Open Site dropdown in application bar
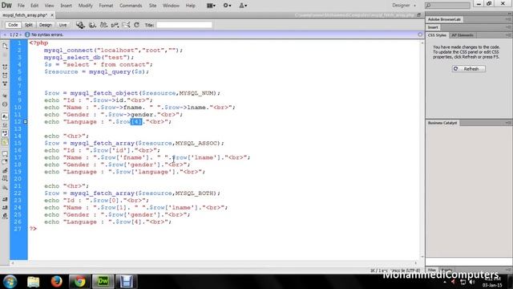This screenshot has height=289, width=513. pyautogui.click(x=243, y=6)
